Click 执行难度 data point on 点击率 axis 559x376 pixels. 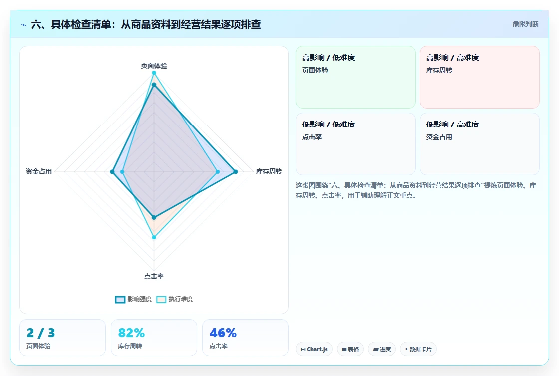[x=154, y=237]
